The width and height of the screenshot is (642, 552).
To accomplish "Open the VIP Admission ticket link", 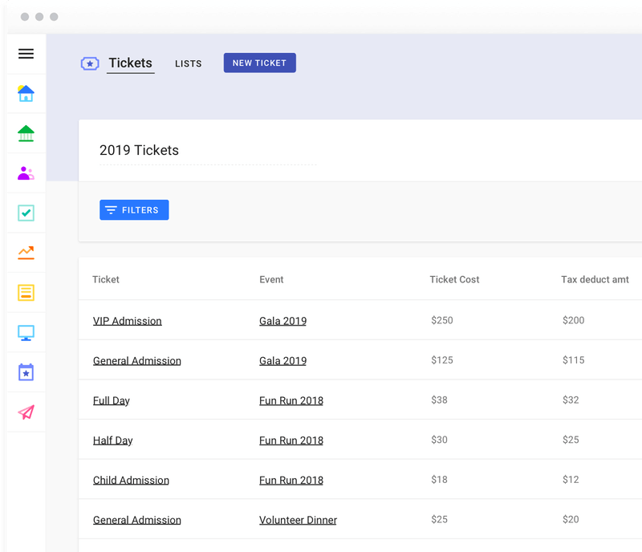I will 127,320.
